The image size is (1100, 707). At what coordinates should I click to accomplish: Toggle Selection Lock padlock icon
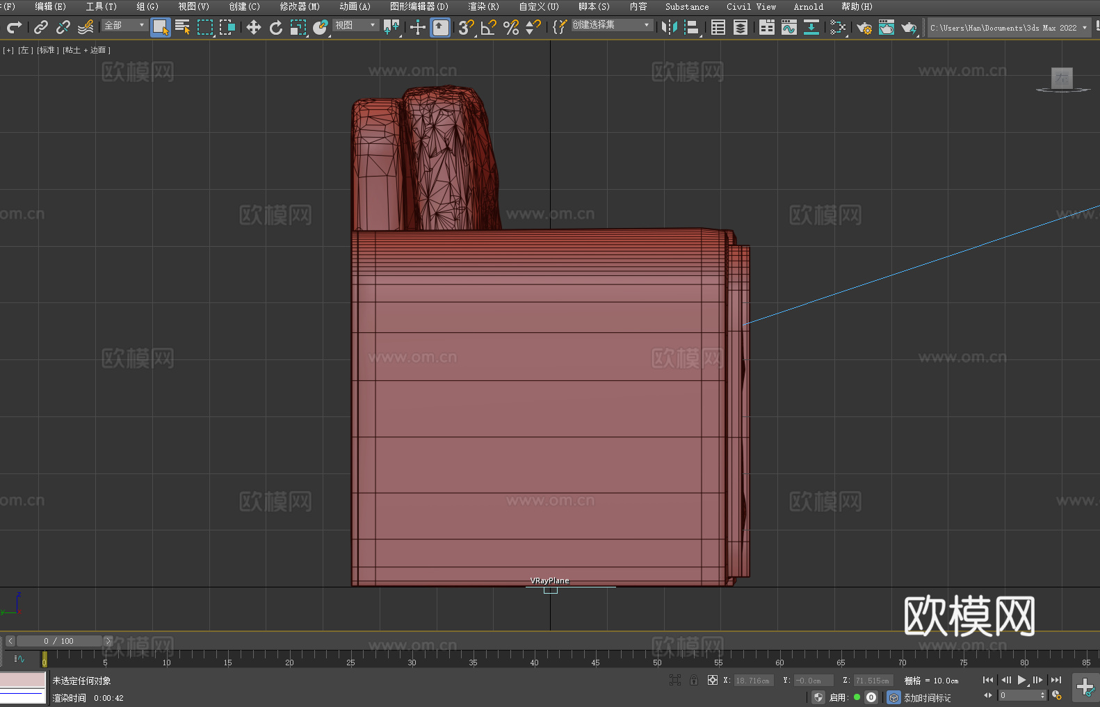694,680
